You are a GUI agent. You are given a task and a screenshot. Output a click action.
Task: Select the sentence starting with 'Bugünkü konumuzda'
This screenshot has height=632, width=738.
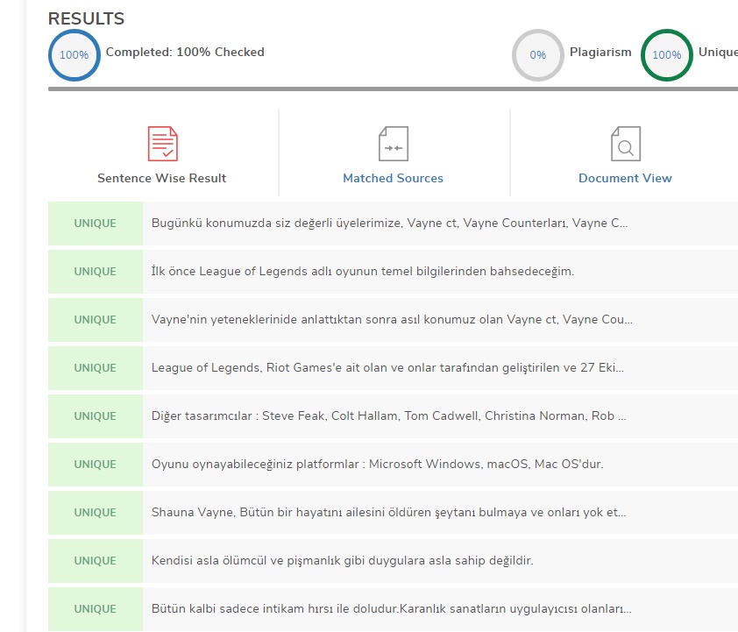pyautogui.click(x=389, y=224)
